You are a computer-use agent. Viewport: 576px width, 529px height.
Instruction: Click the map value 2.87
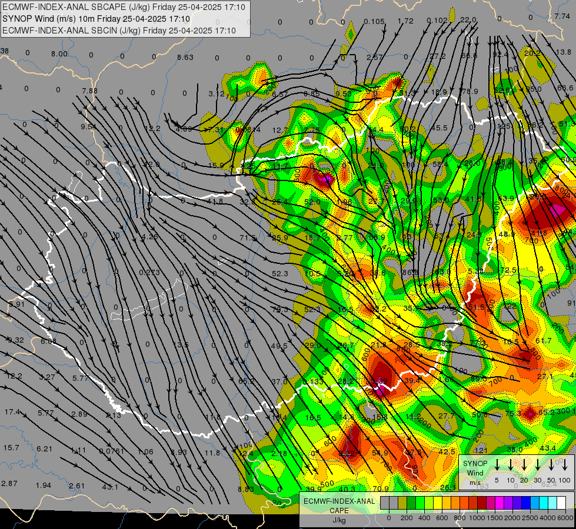[9, 484]
